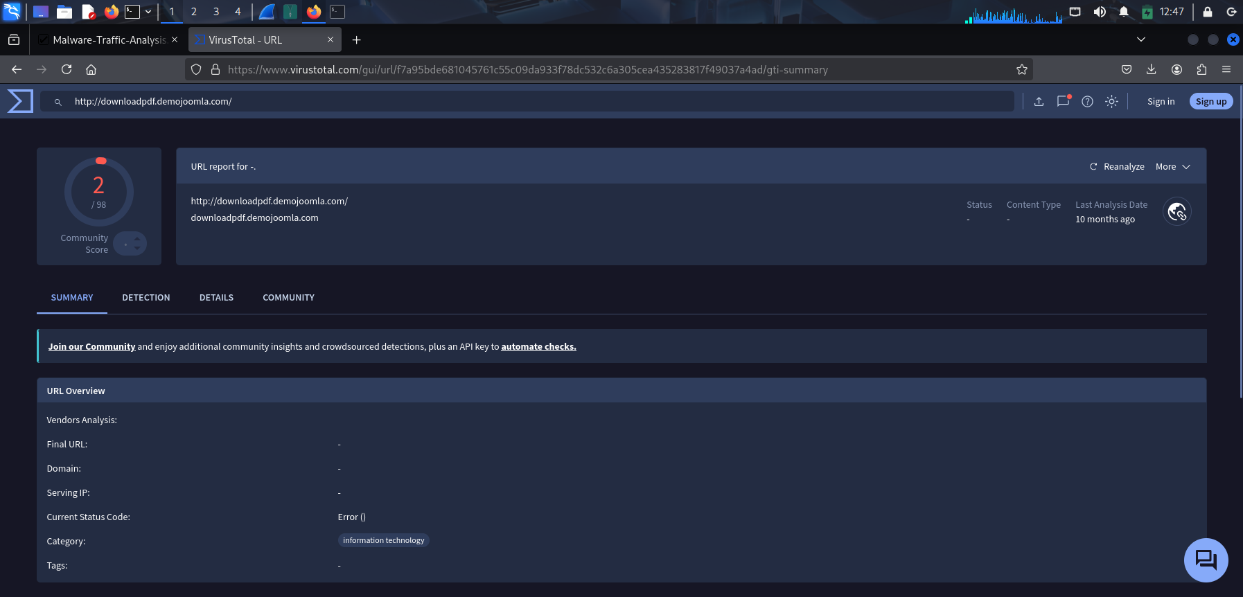The image size is (1243, 597).
Task: Open the SUMMARY tab
Action: coord(72,297)
